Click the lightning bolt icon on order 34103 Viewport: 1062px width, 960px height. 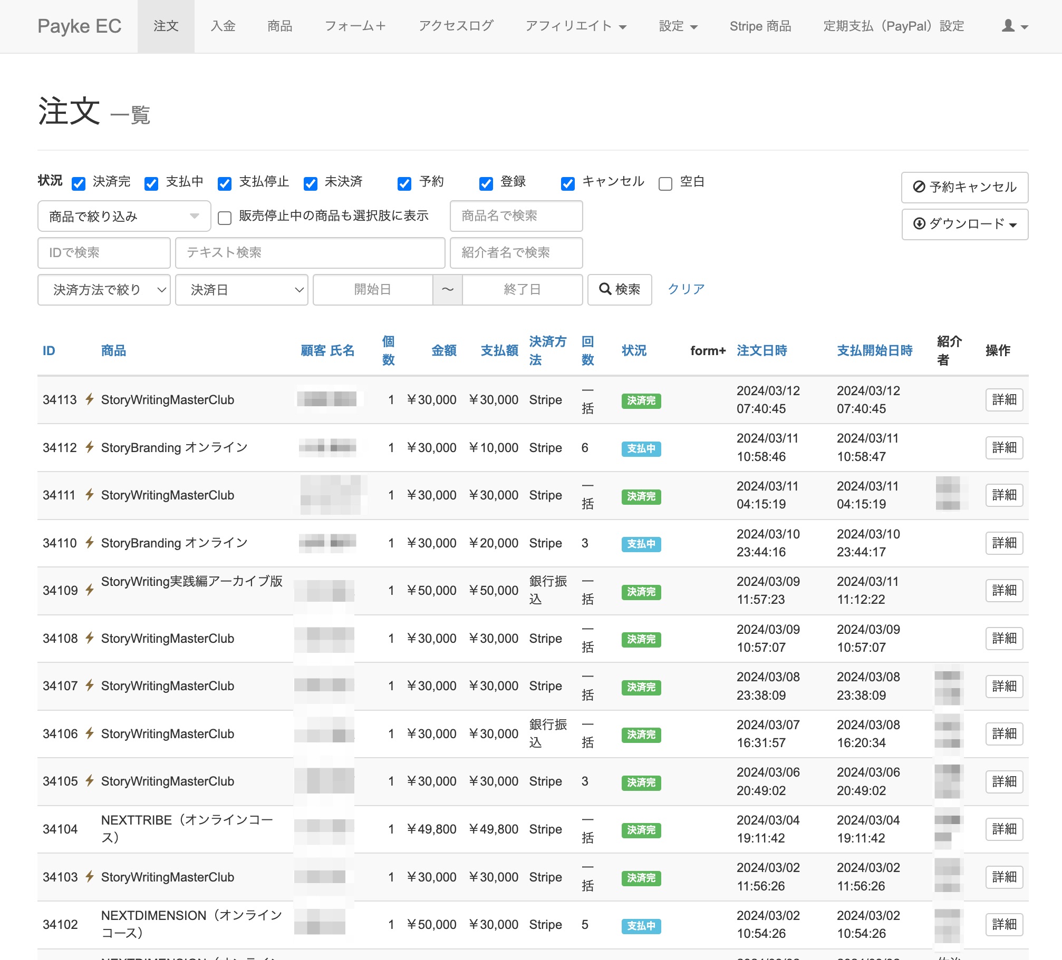pyautogui.click(x=90, y=876)
